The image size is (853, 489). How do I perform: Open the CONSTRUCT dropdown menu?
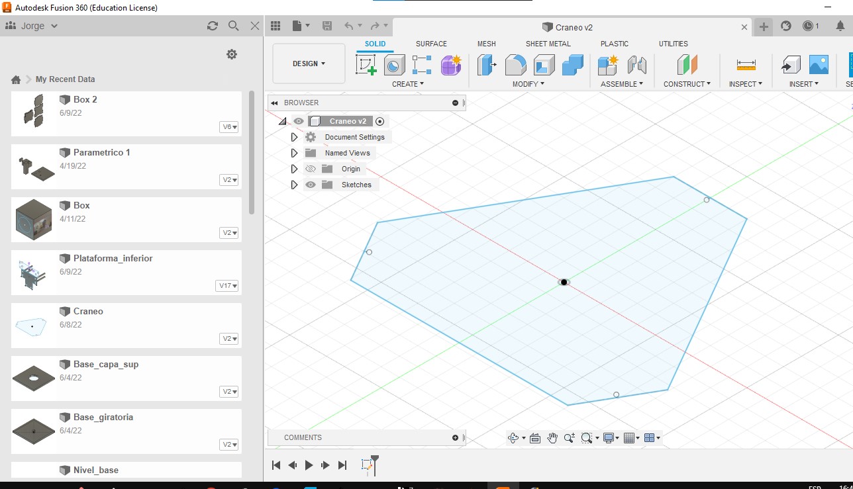point(687,84)
